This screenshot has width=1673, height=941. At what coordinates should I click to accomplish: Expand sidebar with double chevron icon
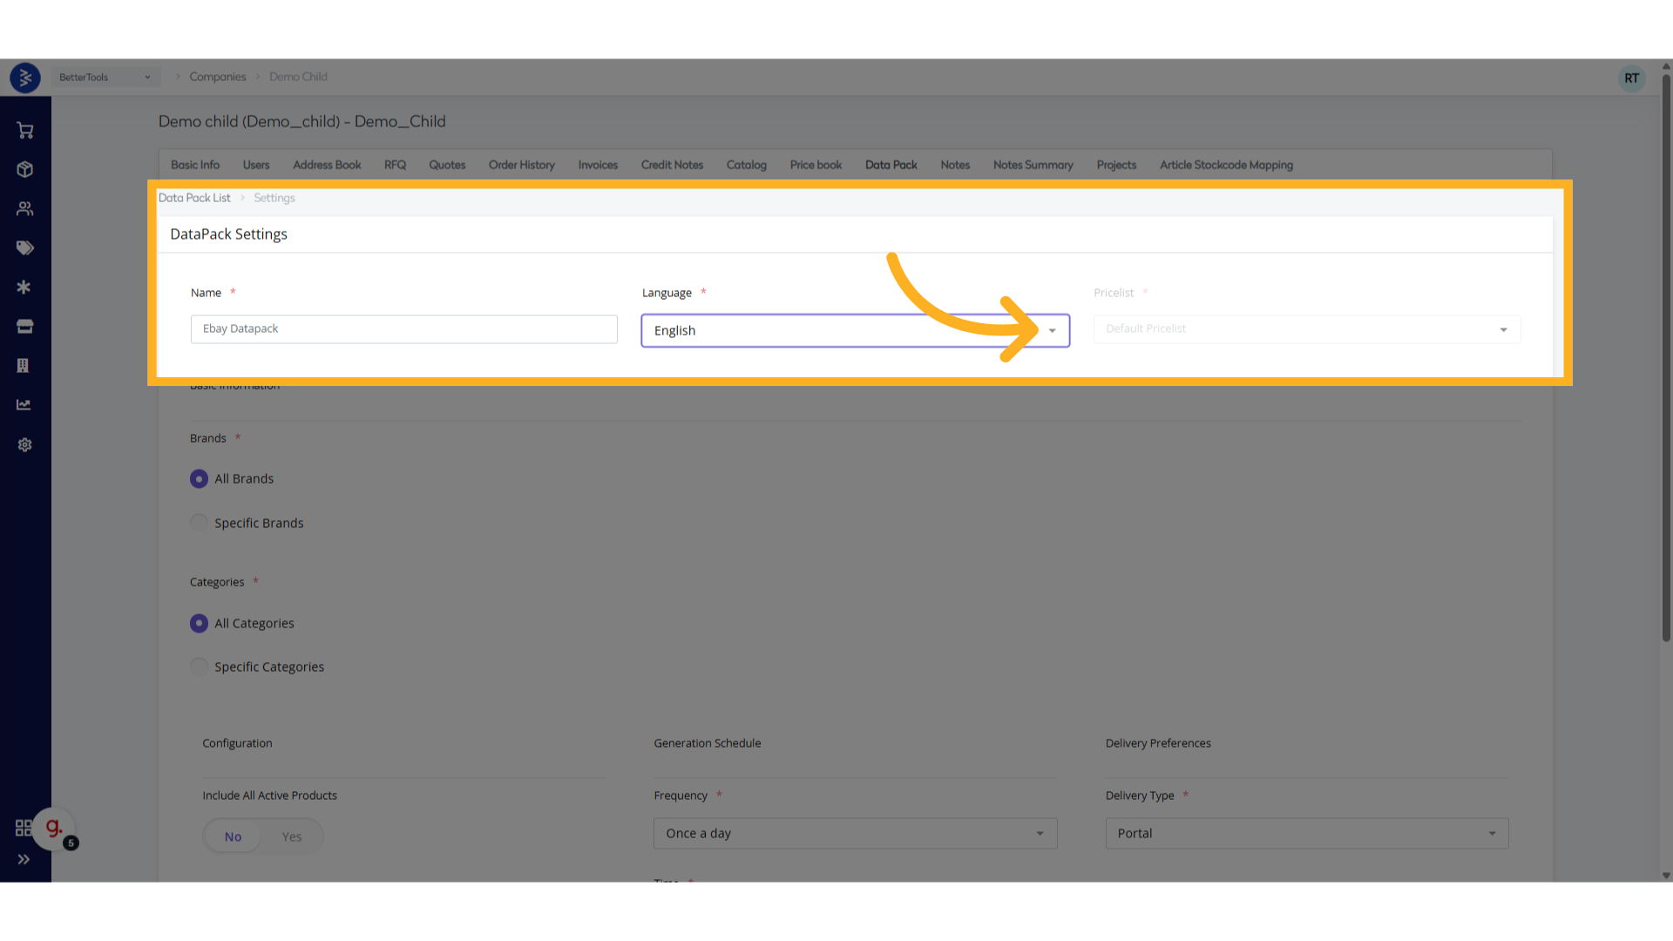coord(24,859)
